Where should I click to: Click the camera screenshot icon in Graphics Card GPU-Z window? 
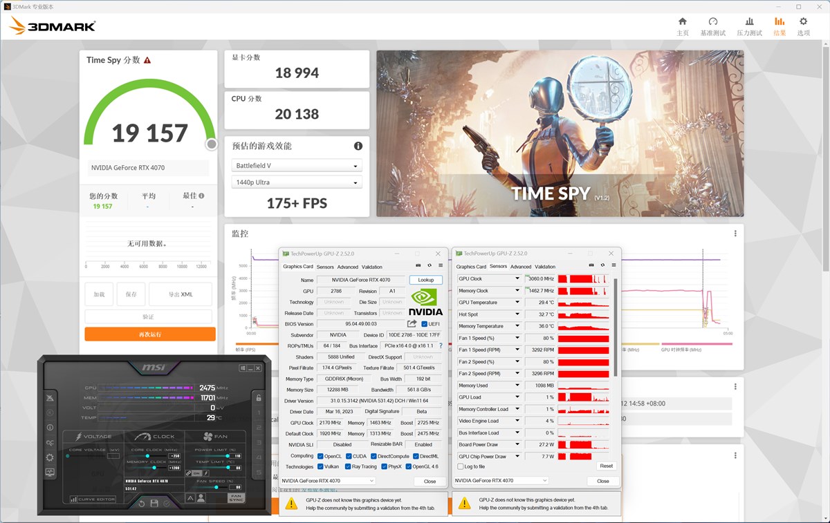point(418,265)
